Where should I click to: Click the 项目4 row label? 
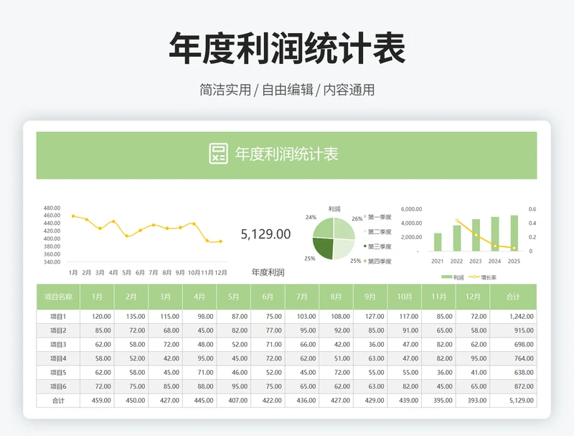(58, 358)
